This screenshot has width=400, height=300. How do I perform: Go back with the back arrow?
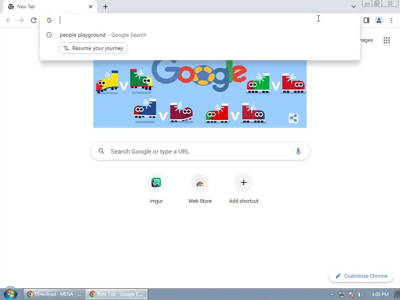[9, 20]
